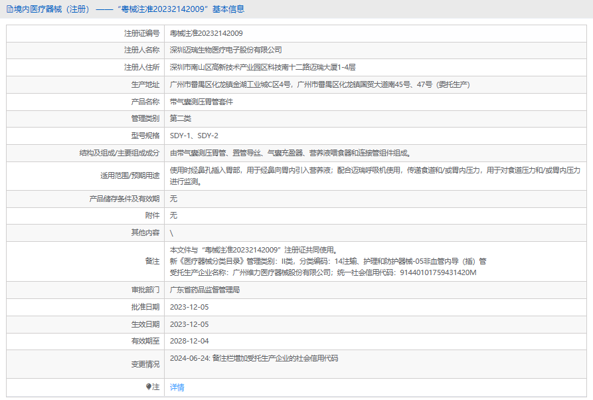This screenshot has width=593, height=400.
Task: Click the document icon in the header
Action: point(10,9)
